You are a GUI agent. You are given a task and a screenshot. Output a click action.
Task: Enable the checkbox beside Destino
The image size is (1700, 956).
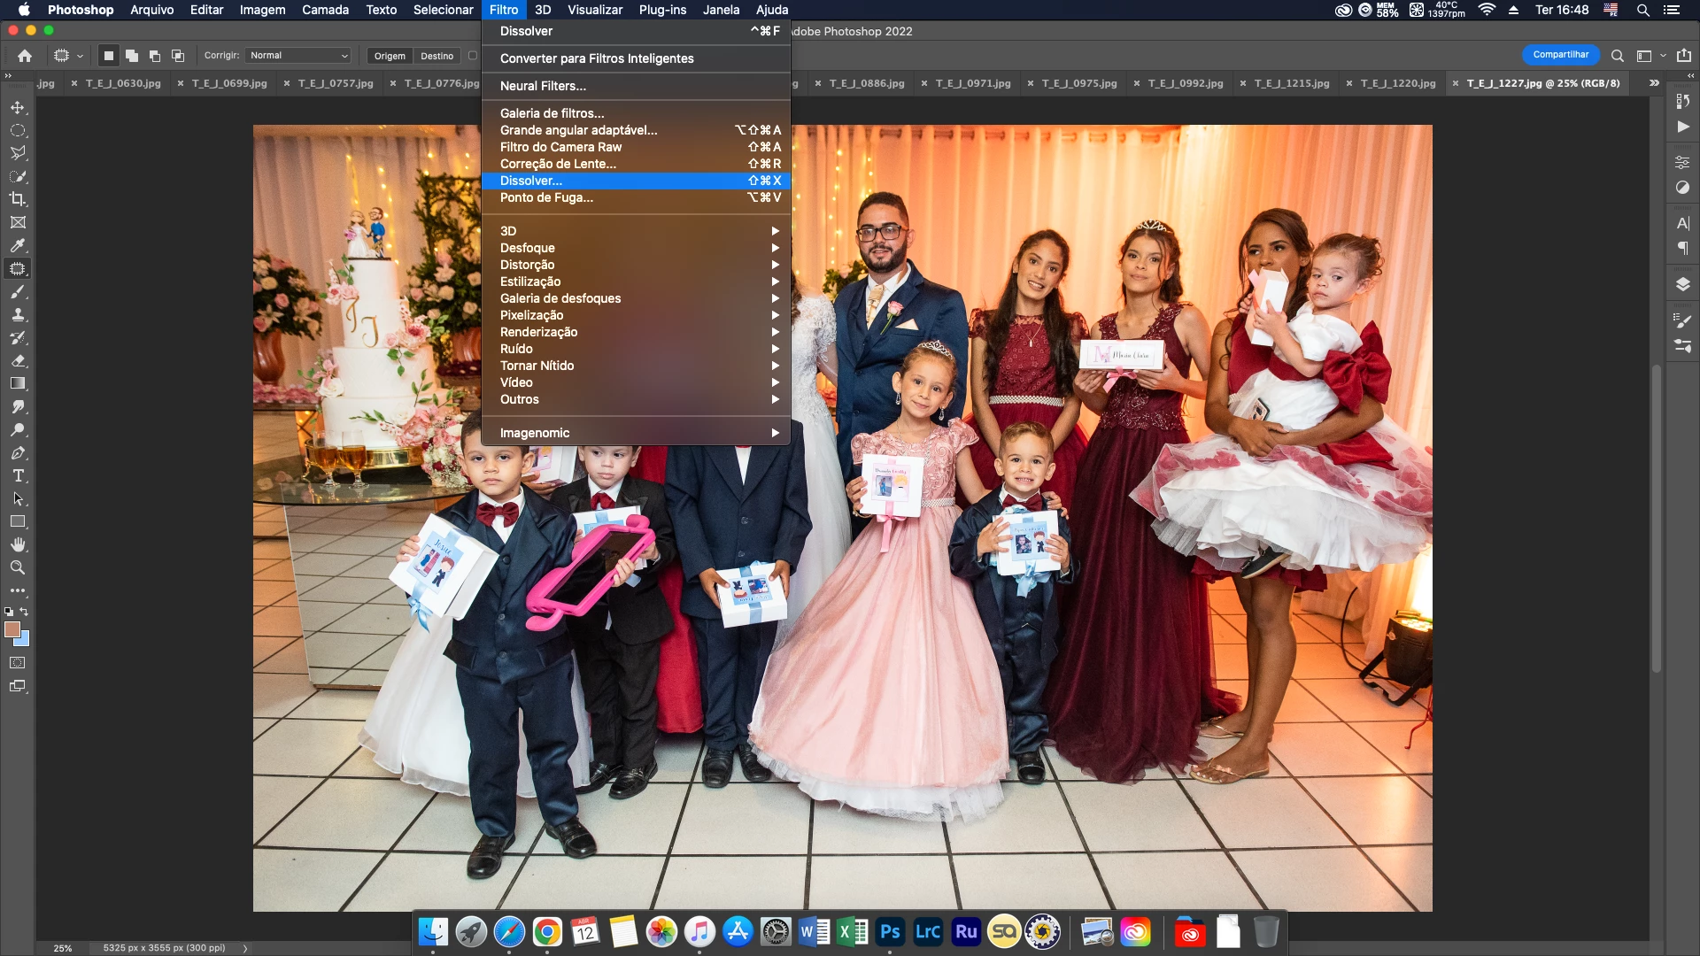473,56
